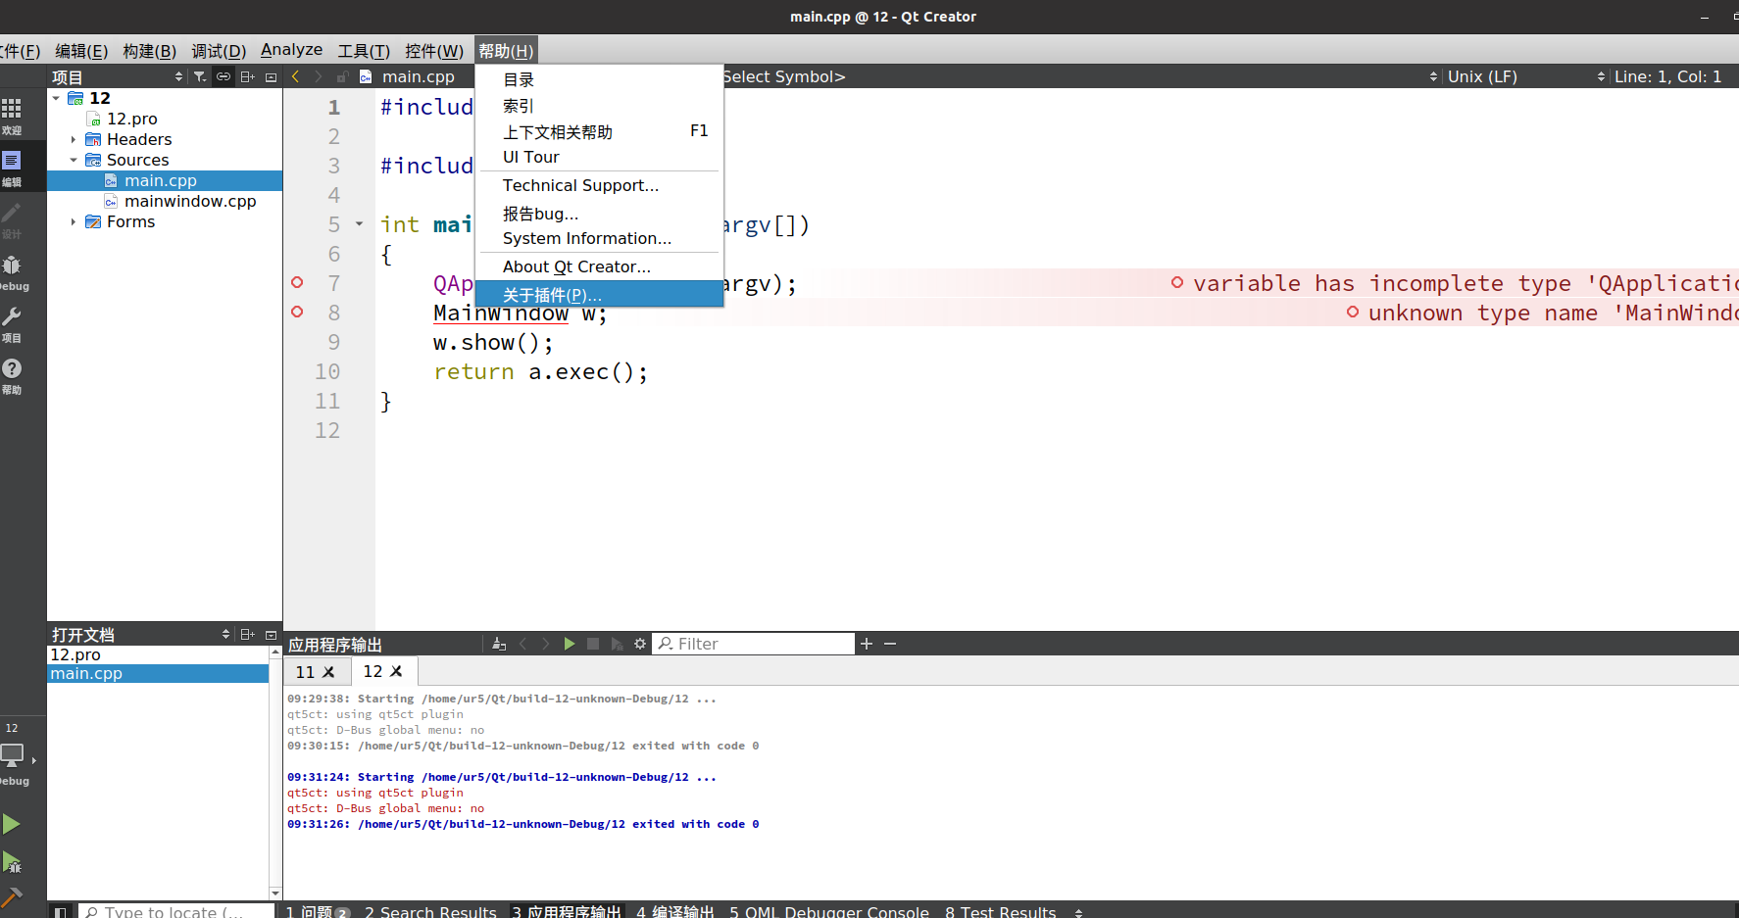Screen dimensions: 1739x918
Task: Open the Search Results pane
Action: pyautogui.click(x=430, y=912)
